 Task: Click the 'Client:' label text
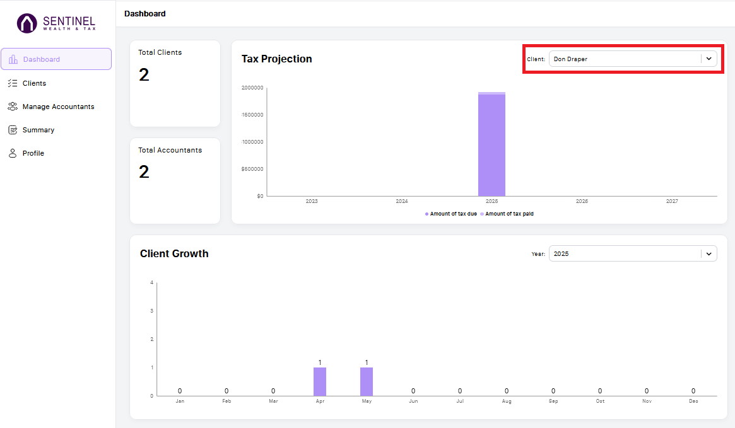tap(536, 59)
